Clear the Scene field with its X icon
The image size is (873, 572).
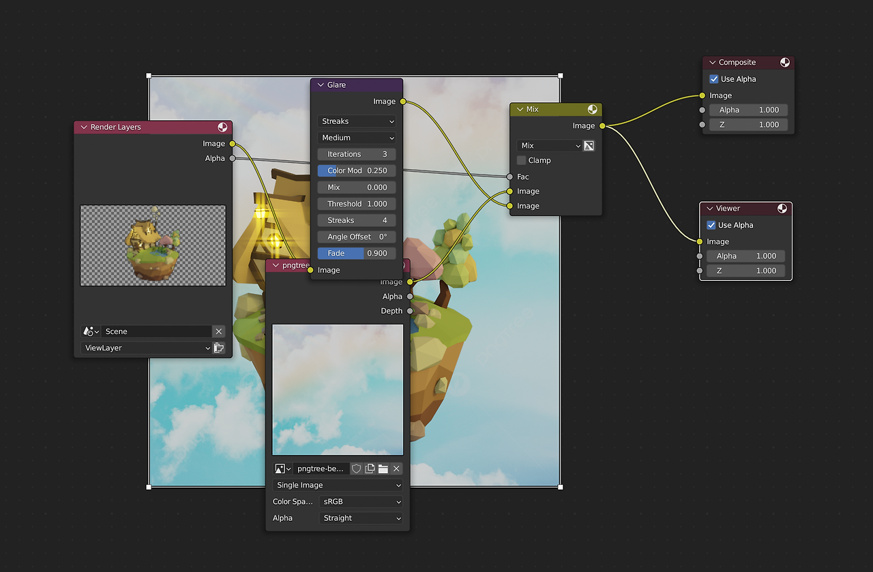tap(218, 331)
